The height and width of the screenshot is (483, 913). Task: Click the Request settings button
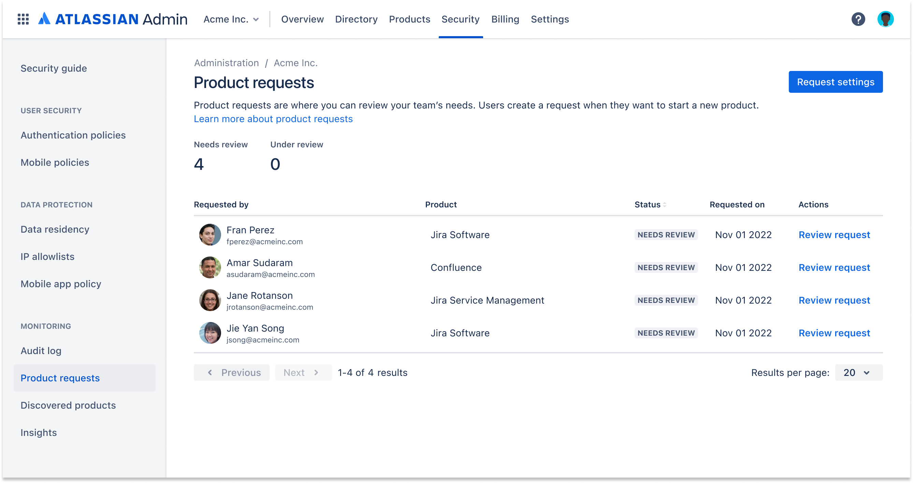(x=835, y=82)
